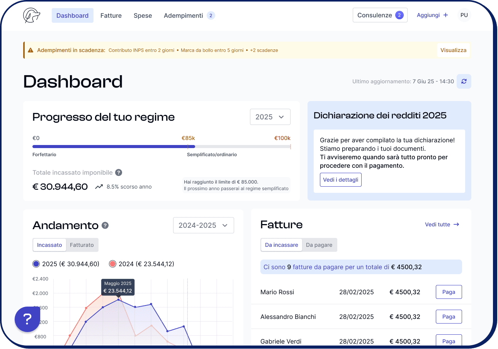Click the regime progress bar near the 85k marker

coord(189,147)
